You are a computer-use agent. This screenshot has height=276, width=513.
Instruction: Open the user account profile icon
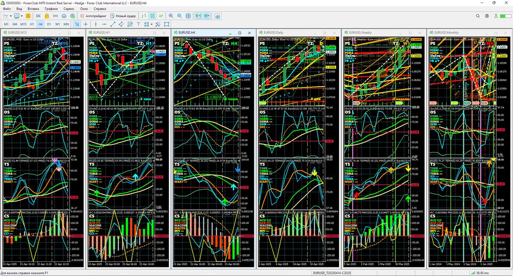click(487, 16)
